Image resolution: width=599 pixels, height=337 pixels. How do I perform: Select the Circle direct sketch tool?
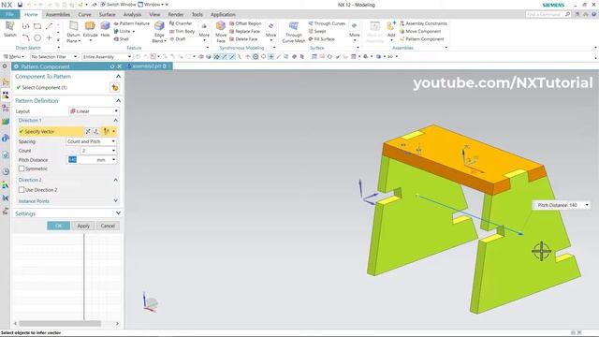tap(37, 37)
